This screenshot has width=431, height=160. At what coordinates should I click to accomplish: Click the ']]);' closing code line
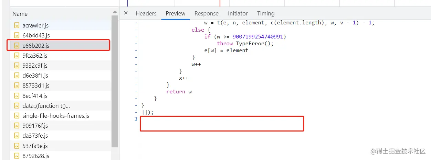147,112
